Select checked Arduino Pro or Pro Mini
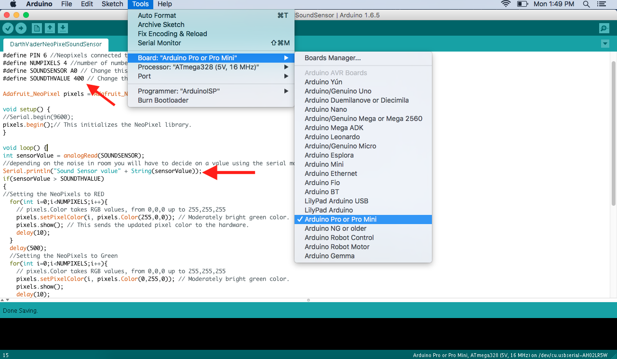The width and height of the screenshot is (617, 359). 363,219
